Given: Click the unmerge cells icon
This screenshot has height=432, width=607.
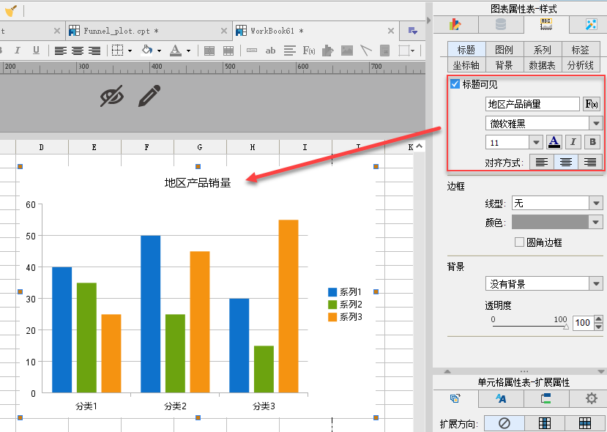Looking at the screenshot, I should tap(228, 51).
